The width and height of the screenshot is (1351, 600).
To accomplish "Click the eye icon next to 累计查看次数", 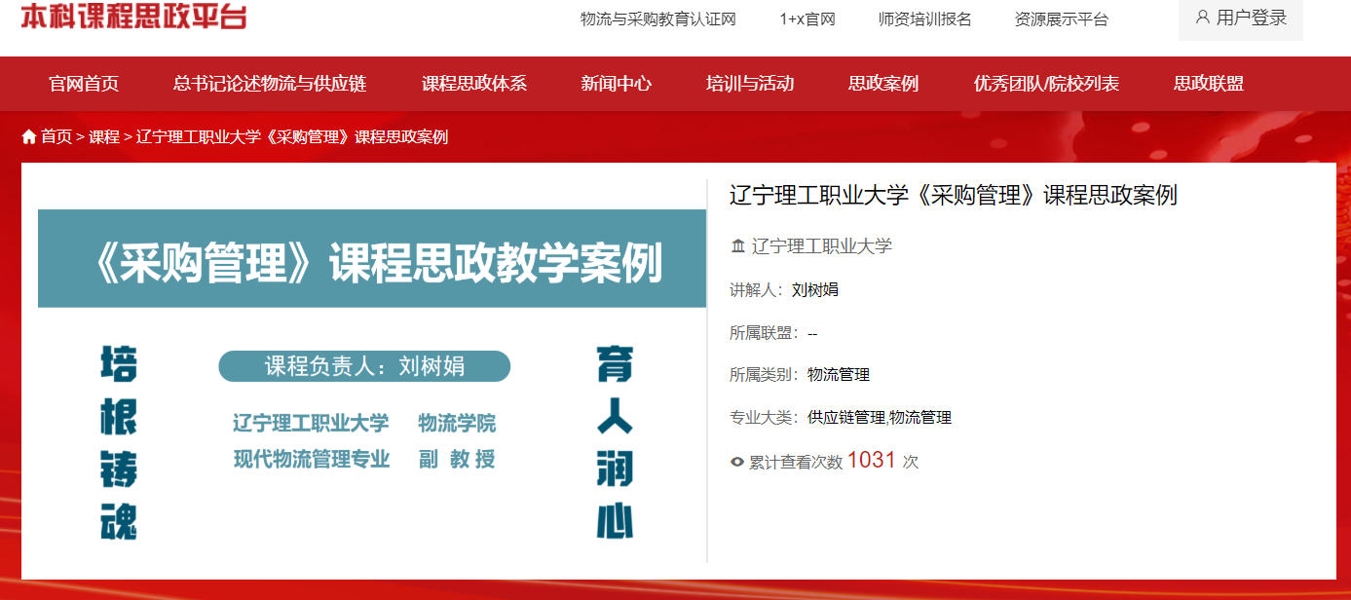I will pos(737,462).
